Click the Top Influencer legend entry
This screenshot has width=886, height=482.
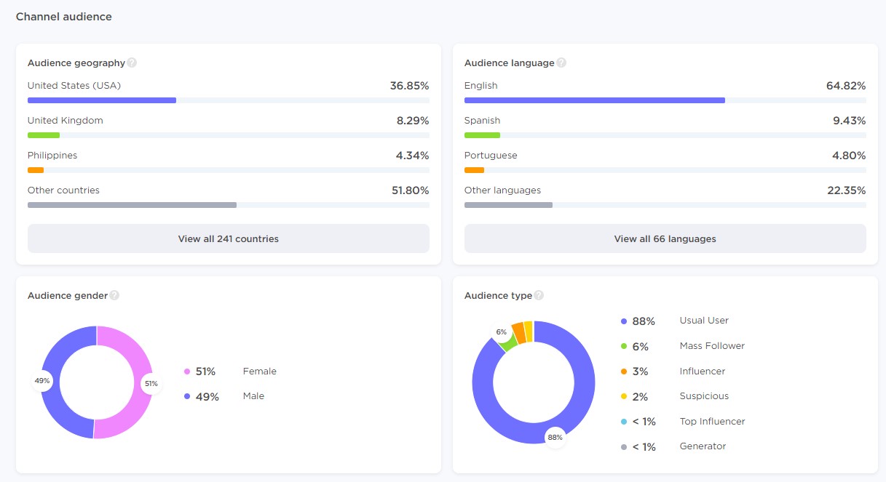point(711,422)
